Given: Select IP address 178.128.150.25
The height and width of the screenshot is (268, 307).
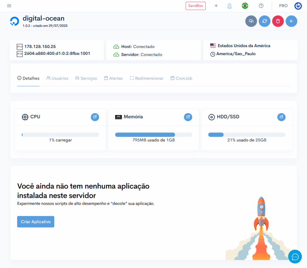Looking at the screenshot, I should click(40, 47).
